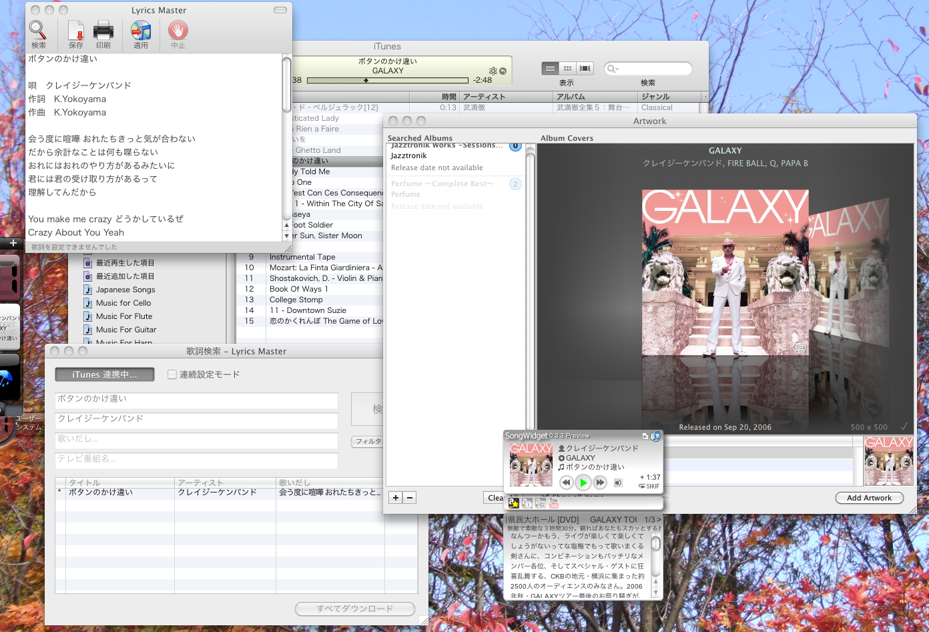Viewport: 929px width, 632px height.
Task: Play track in SongWidget
Action: 583,483
